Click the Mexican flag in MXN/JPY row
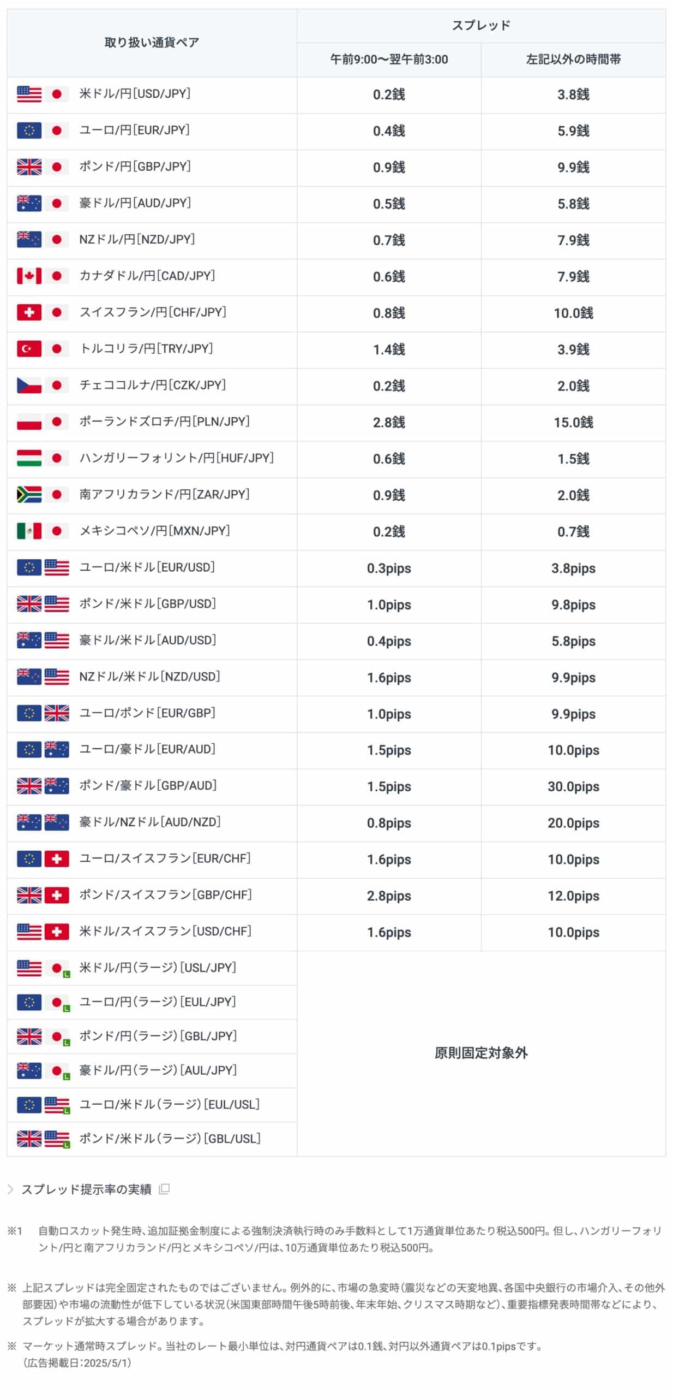 tap(29, 531)
